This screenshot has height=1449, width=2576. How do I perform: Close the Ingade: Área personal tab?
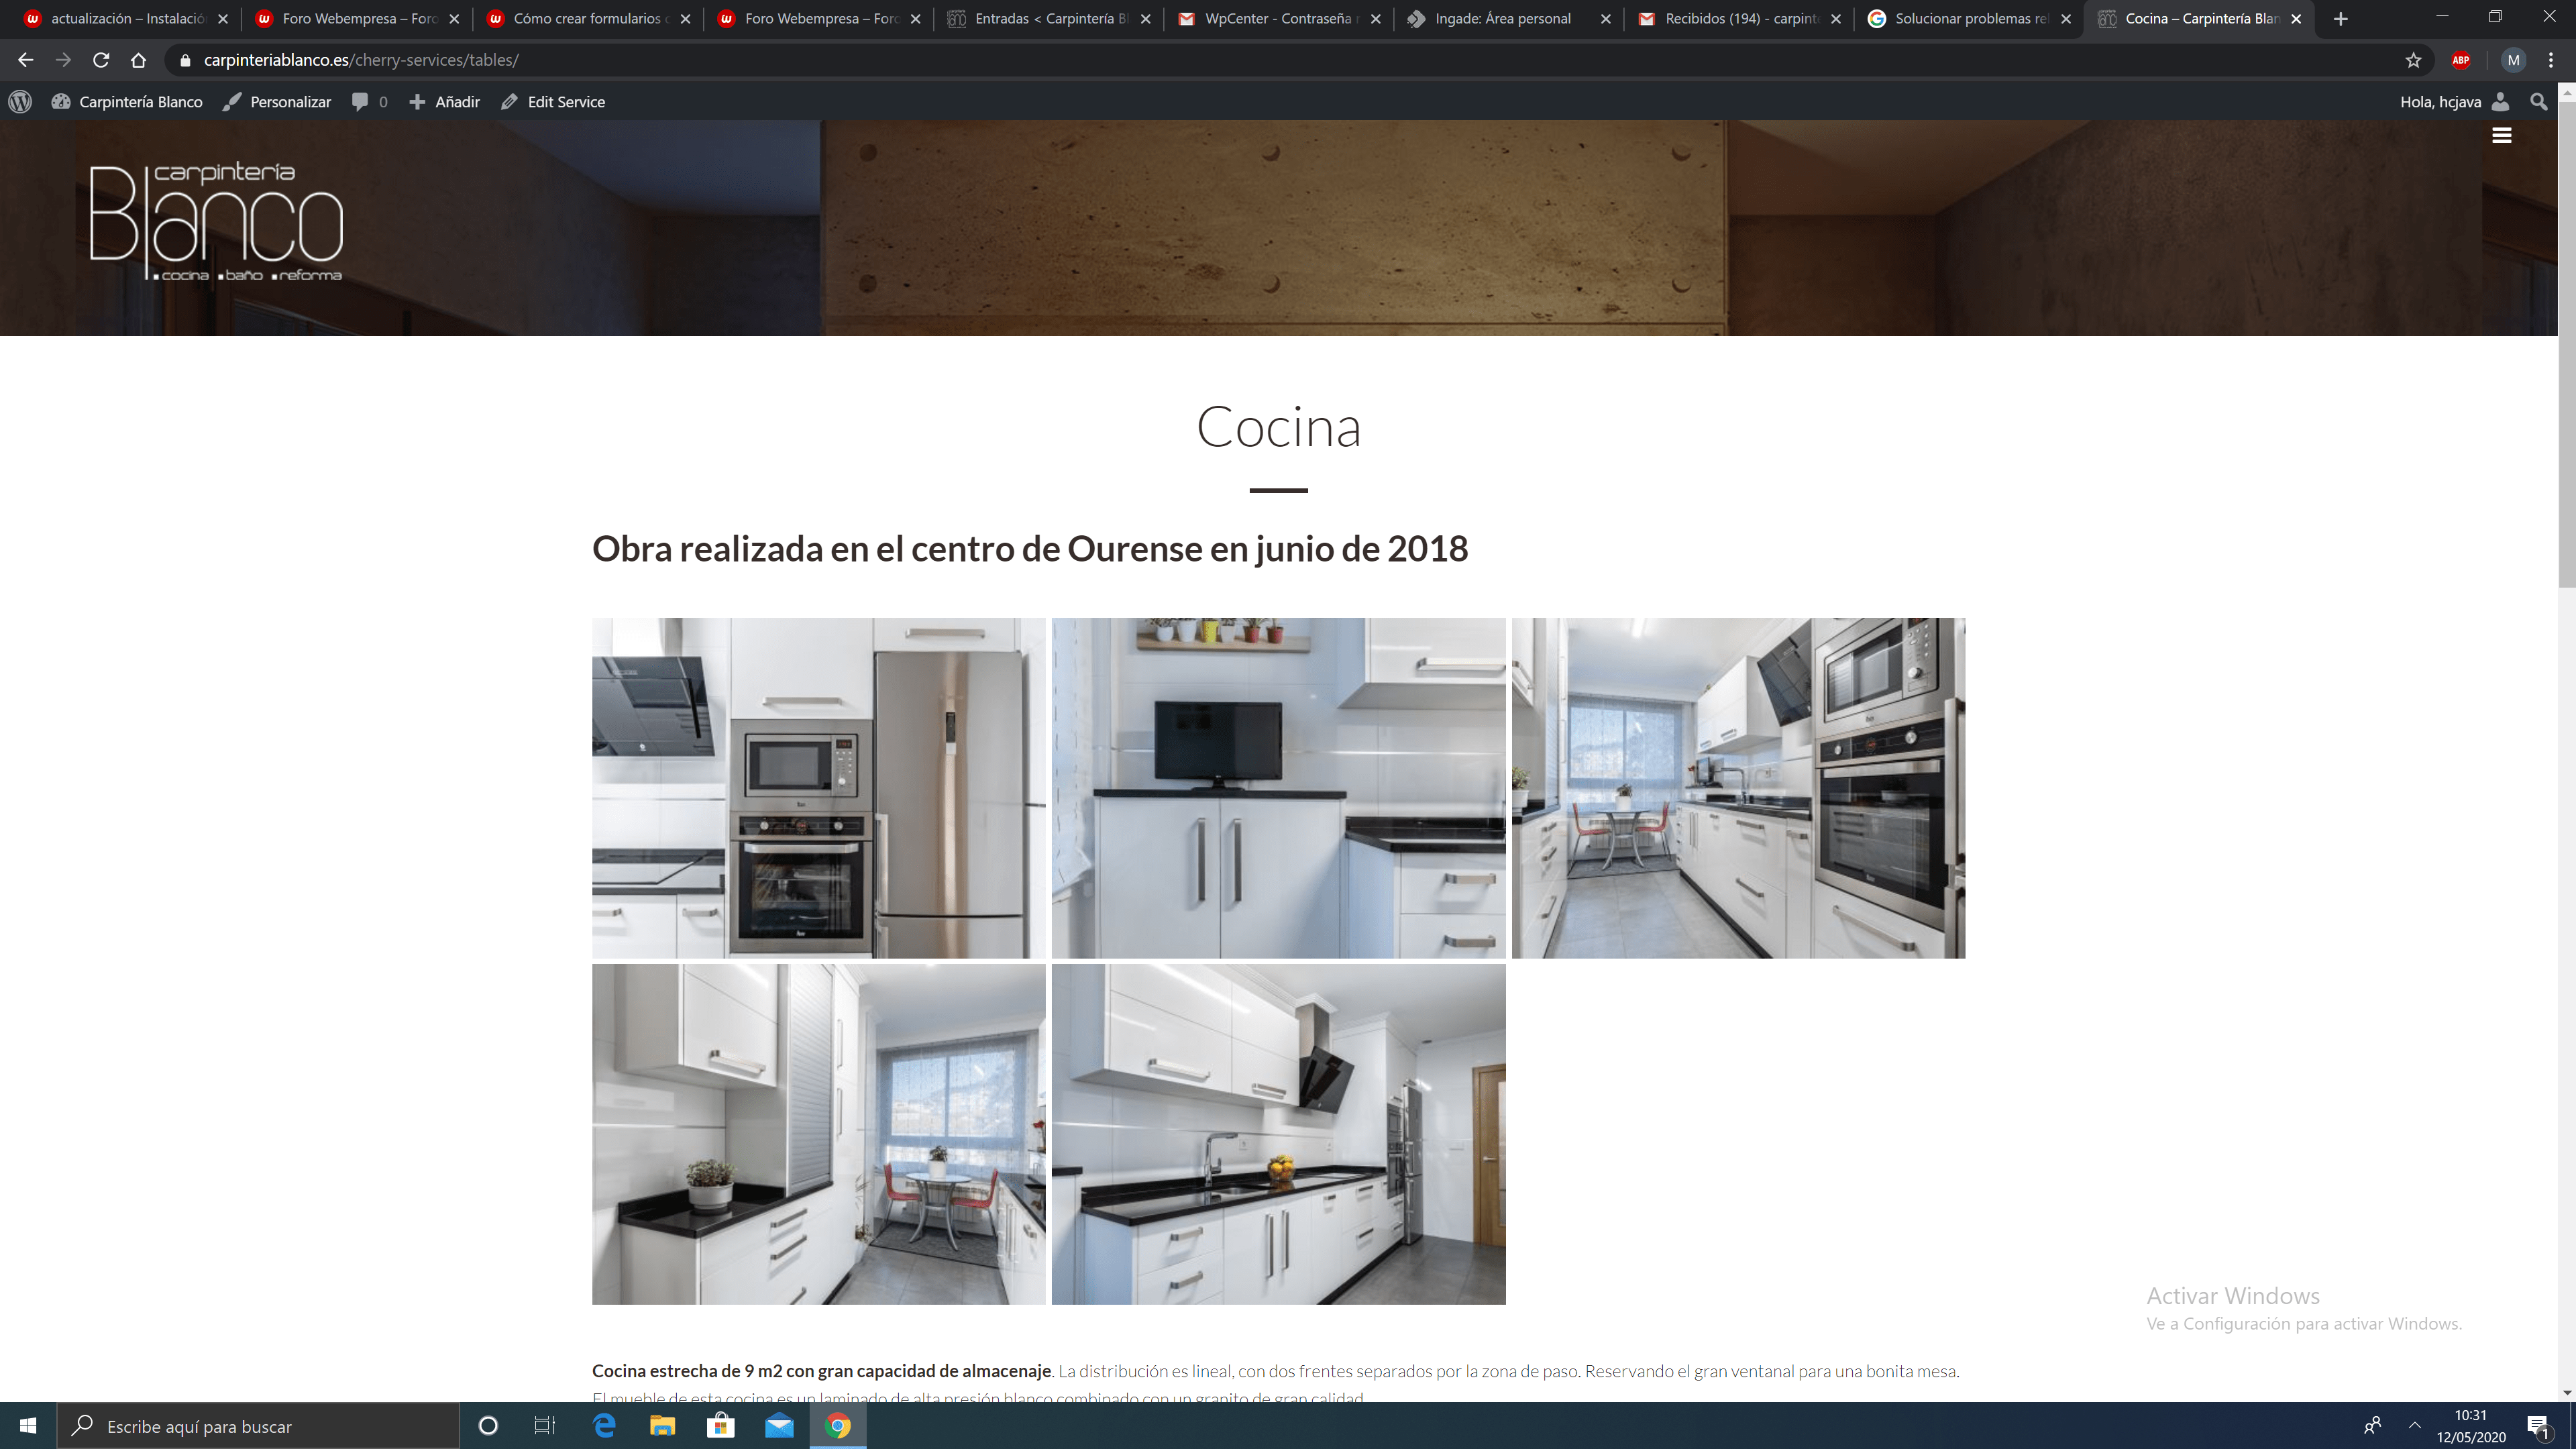coord(1606,19)
